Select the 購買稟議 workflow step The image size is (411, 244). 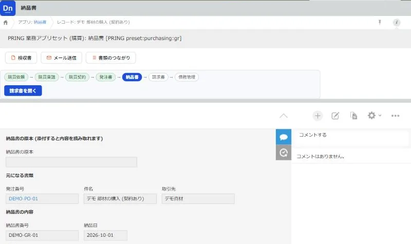click(x=47, y=77)
